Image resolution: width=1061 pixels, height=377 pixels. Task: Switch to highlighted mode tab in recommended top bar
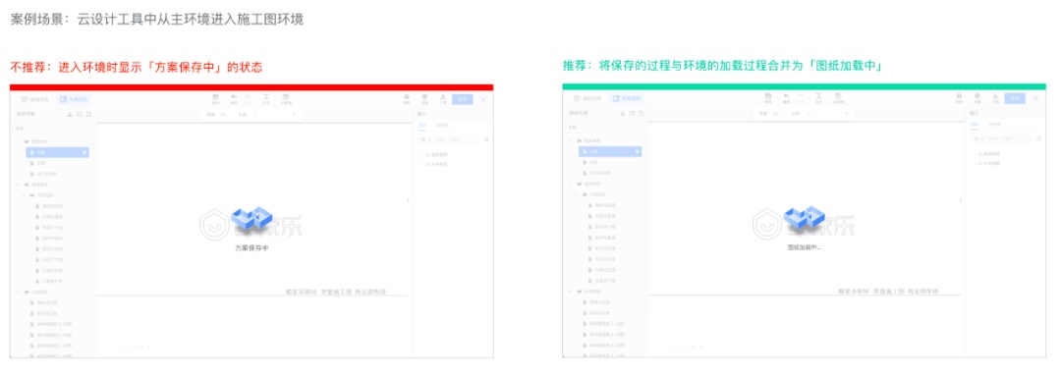click(627, 99)
